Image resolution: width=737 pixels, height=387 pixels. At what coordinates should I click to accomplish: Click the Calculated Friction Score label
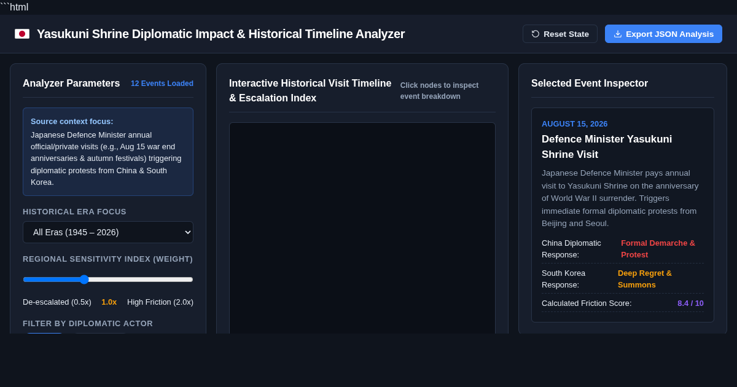587,303
